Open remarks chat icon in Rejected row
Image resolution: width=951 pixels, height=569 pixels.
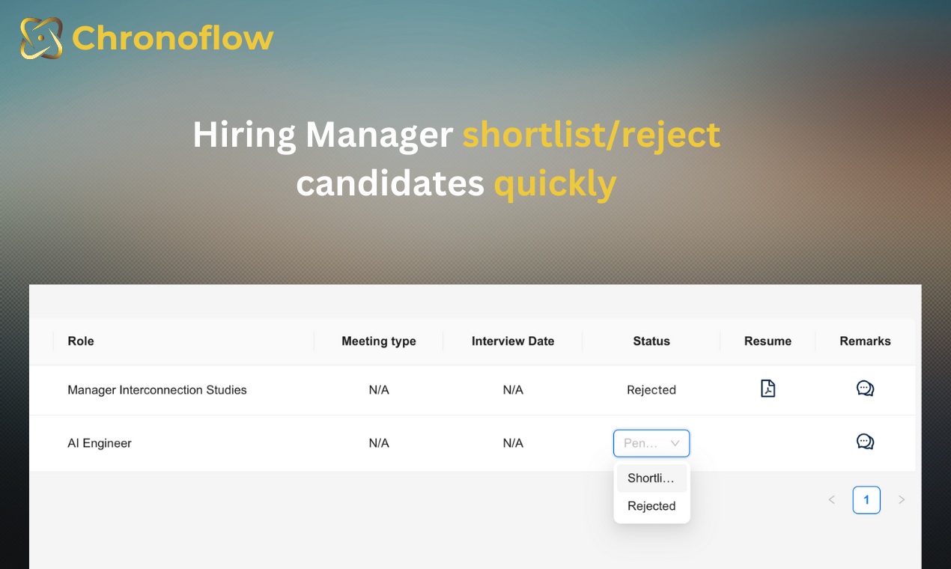click(865, 389)
